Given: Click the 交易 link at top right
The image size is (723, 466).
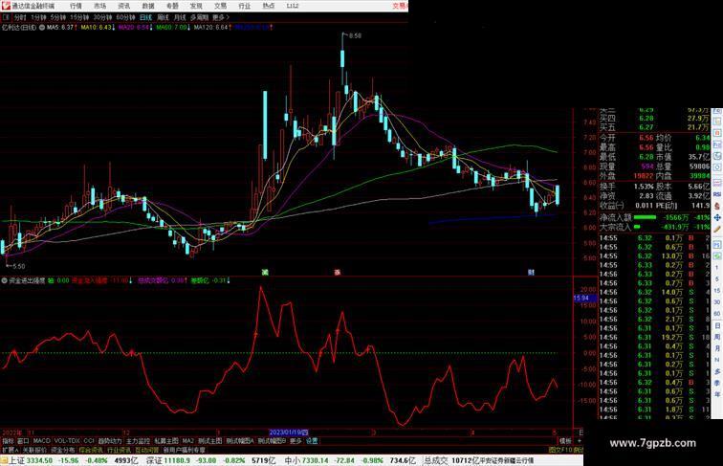Looking at the screenshot, I should (x=400, y=6).
